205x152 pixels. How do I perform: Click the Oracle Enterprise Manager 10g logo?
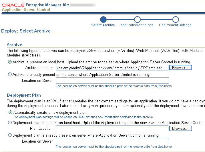pos(35,5)
